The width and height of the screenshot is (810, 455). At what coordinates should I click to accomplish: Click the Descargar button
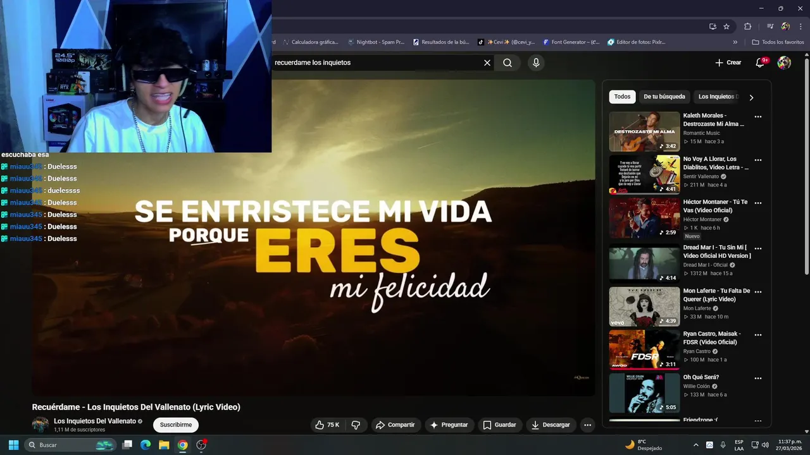pyautogui.click(x=551, y=425)
